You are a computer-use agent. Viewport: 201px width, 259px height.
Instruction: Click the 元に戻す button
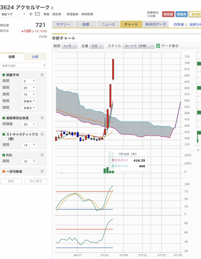(36, 181)
